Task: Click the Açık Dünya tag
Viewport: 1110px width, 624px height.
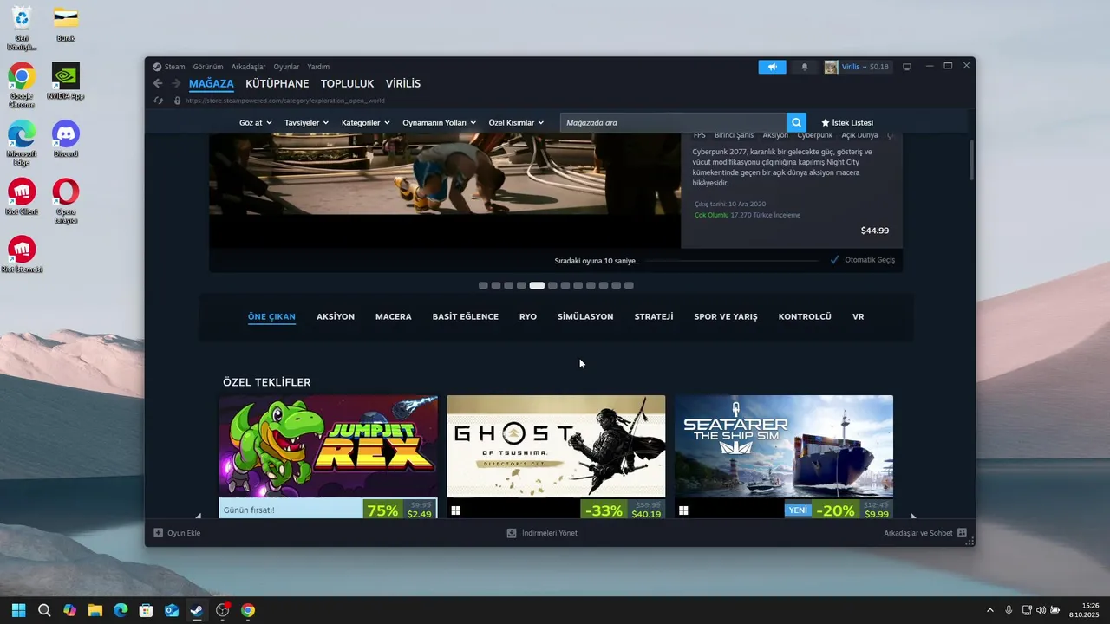Action: pyautogui.click(x=859, y=136)
